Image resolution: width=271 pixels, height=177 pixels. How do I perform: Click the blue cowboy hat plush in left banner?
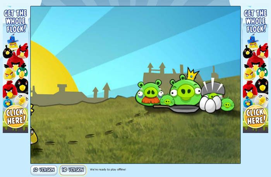click(x=13, y=40)
